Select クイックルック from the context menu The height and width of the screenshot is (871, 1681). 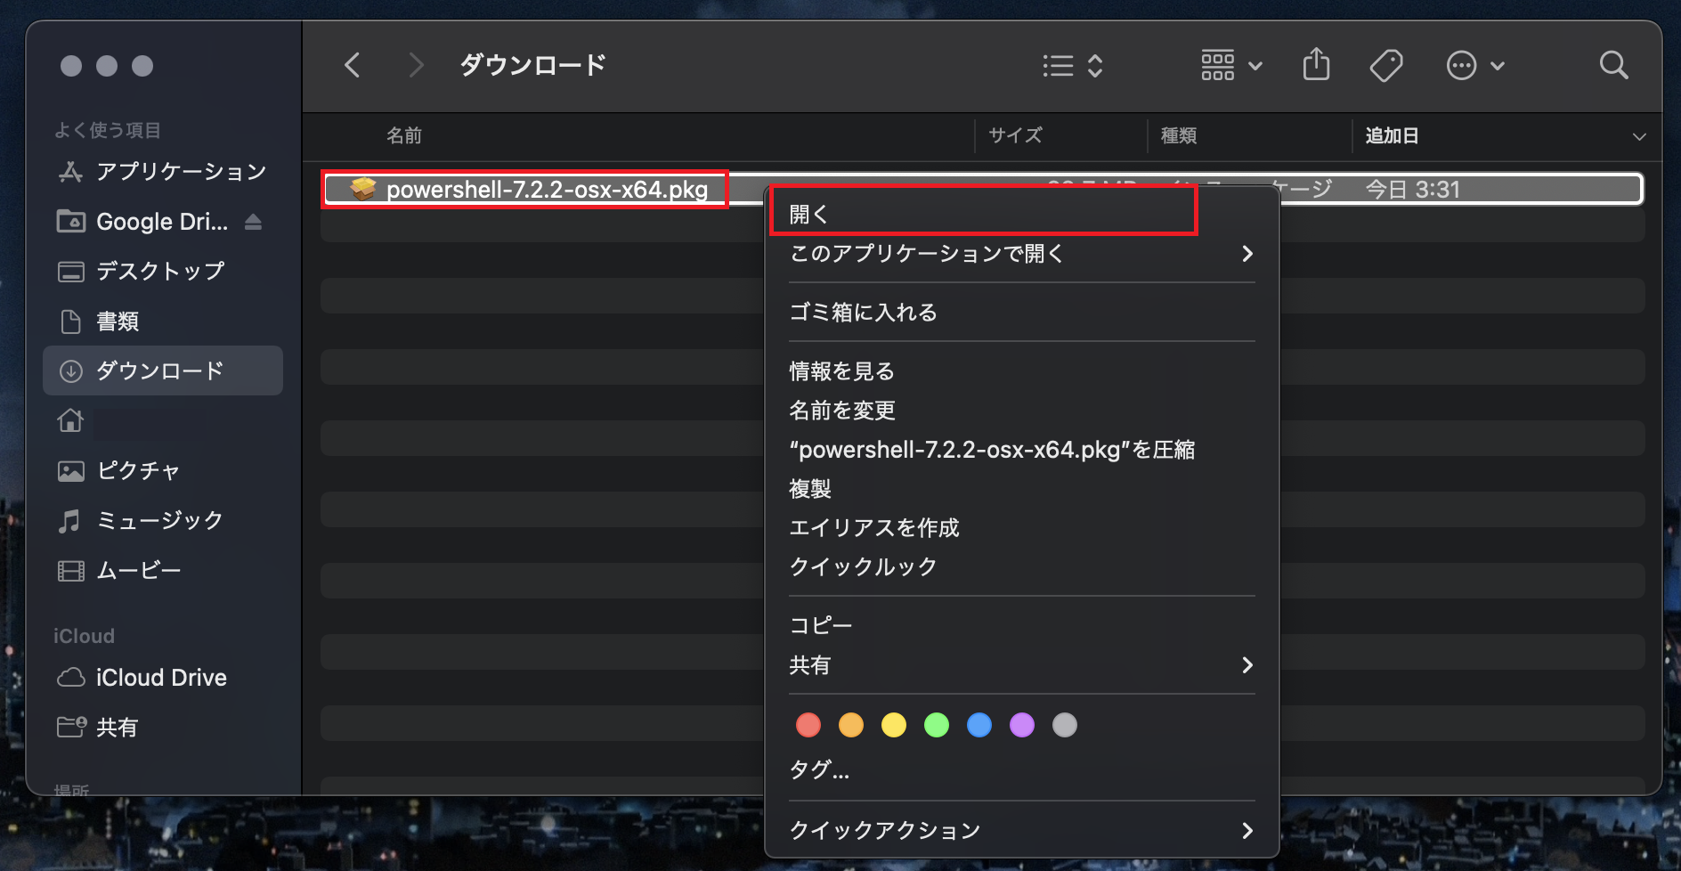[863, 566]
